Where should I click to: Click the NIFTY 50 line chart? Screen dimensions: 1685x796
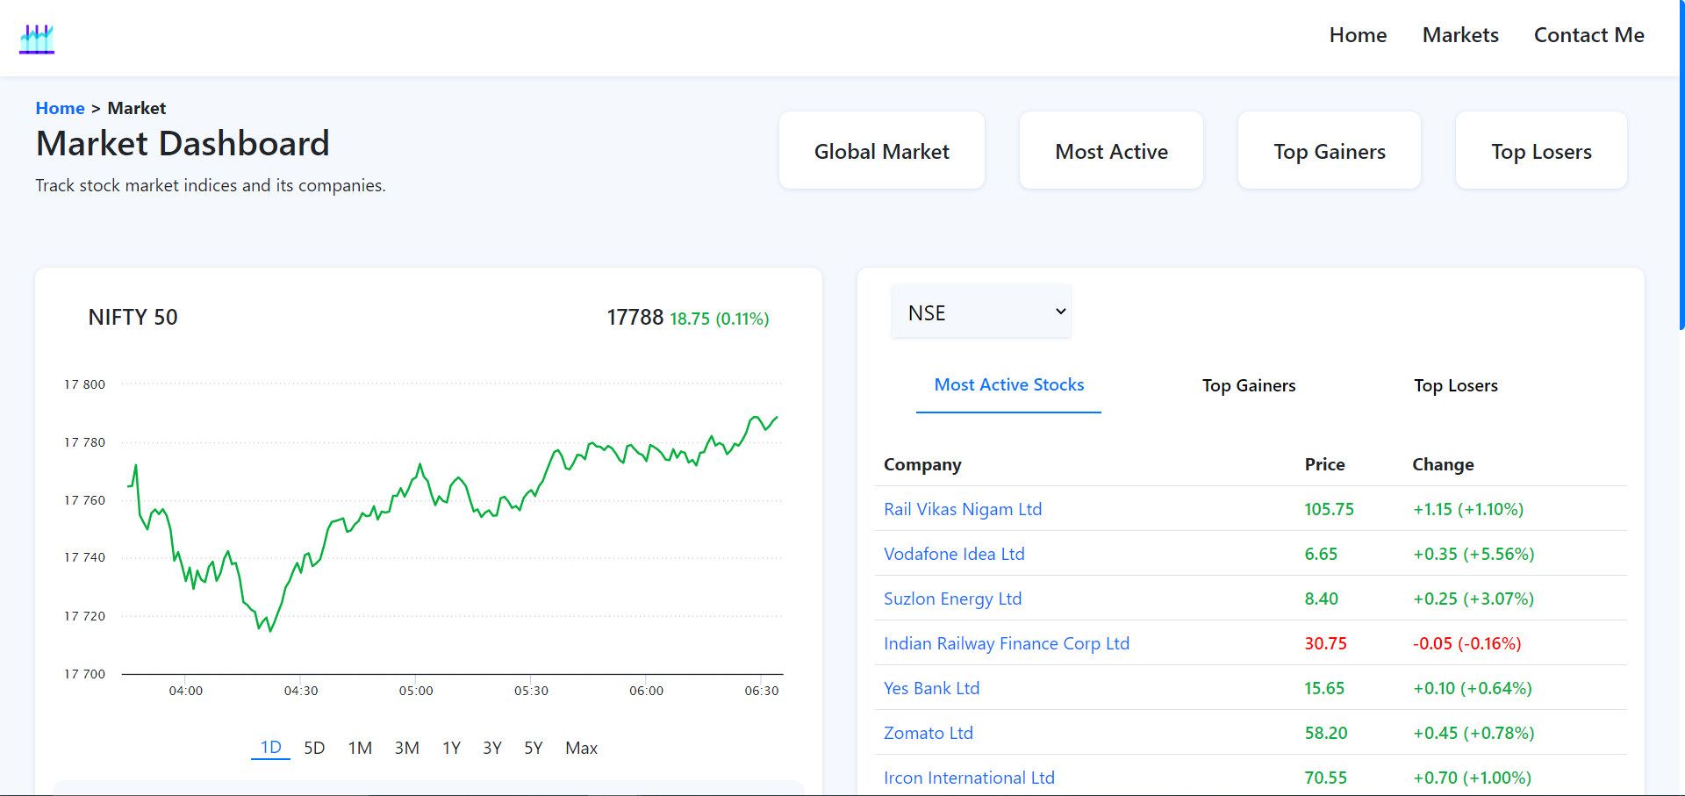[x=452, y=527]
